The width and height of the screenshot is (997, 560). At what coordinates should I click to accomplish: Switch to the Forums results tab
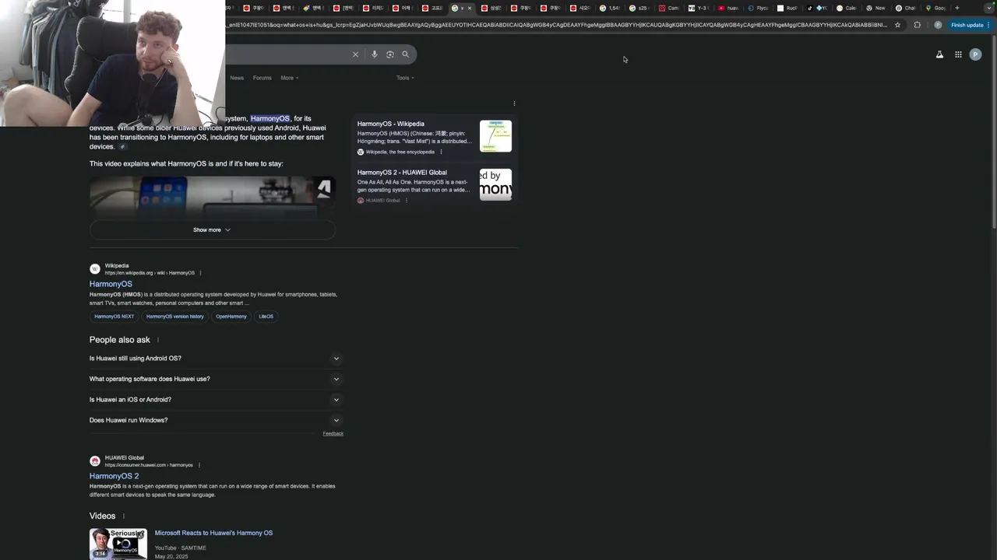coord(262,78)
